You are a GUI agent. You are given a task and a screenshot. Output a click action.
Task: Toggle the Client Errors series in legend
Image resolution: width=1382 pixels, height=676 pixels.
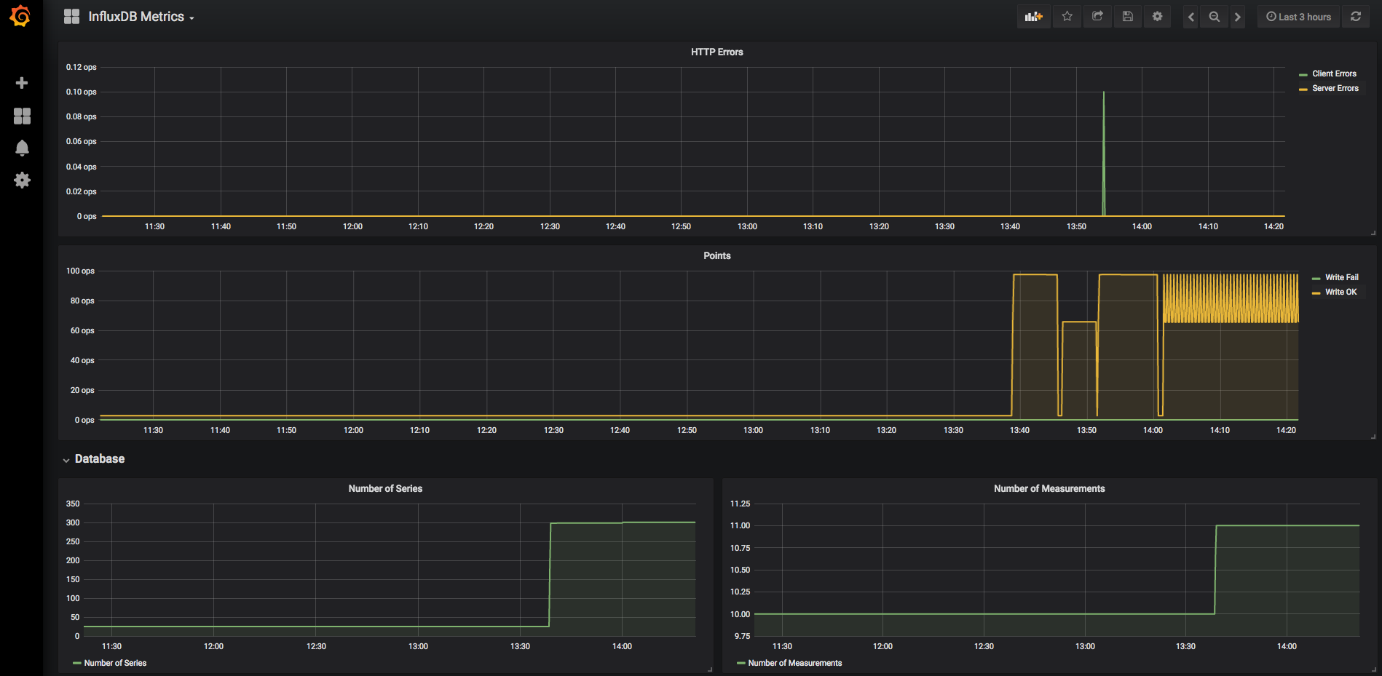click(x=1334, y=73)
